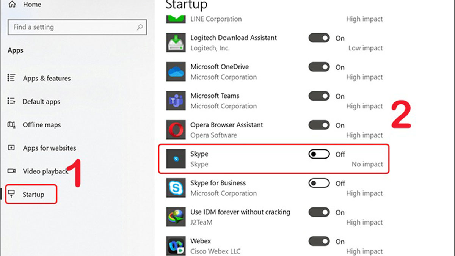The image size is (455, 256).
Task: Toggle off Use IDM forever without cracking
Action: (x=319, y=212)
